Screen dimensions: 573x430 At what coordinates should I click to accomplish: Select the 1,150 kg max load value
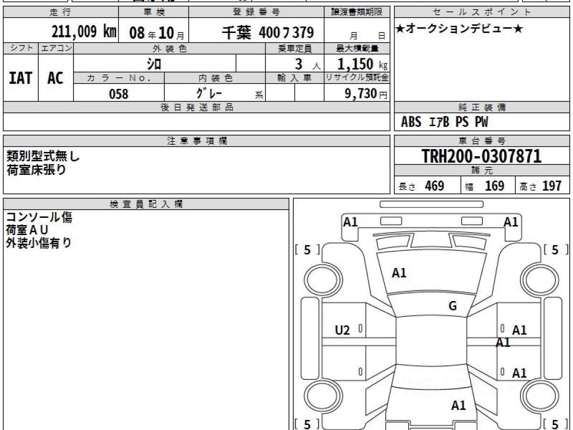coord(357,64)
